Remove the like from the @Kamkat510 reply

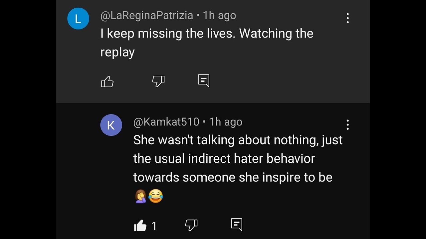point(140,226)
